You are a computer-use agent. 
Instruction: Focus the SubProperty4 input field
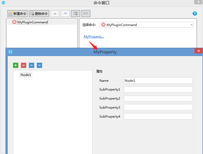pyautogui.click(x=158, y=116)
